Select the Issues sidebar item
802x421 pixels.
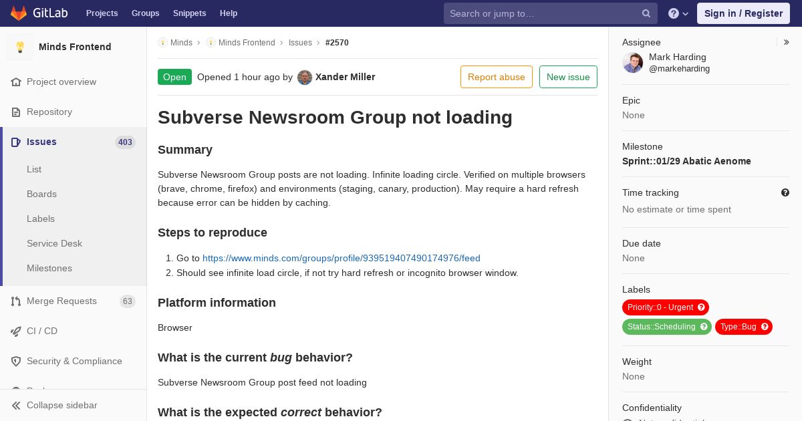click(x=74, y=142)
